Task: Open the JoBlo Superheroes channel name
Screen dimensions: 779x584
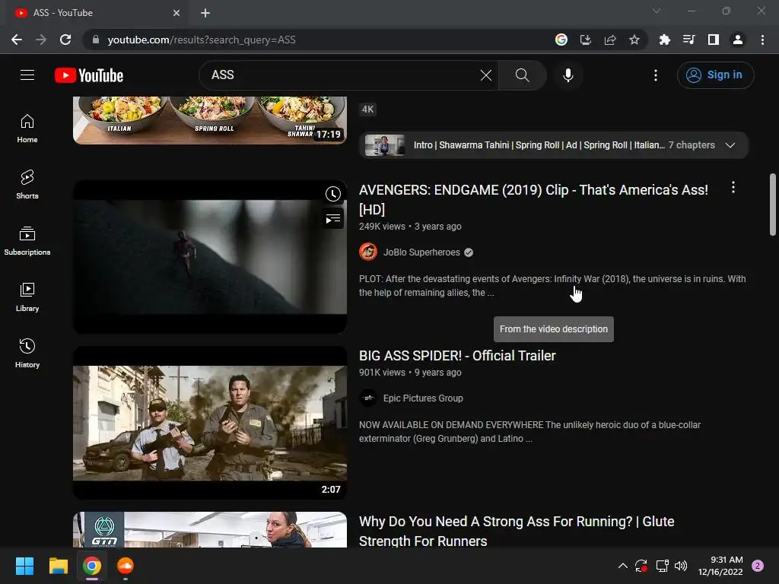Action: (421, 252)
